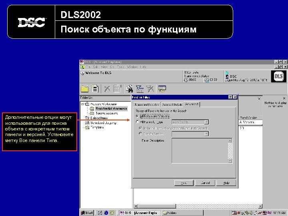The image size is (288, 216).
Task: Click the Folders taskbar button
Action: 182,213
